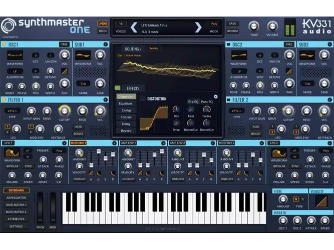Open the MOD ENV 2 settings gear

point(262,143)
